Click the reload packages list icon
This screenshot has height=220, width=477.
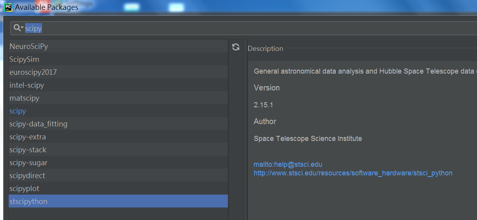236,47
